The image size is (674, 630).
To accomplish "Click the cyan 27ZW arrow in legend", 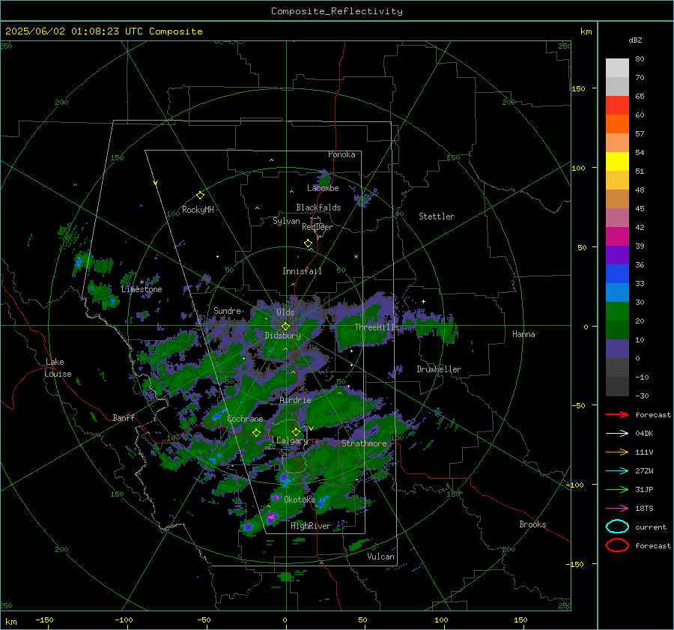I will (617, 471).
